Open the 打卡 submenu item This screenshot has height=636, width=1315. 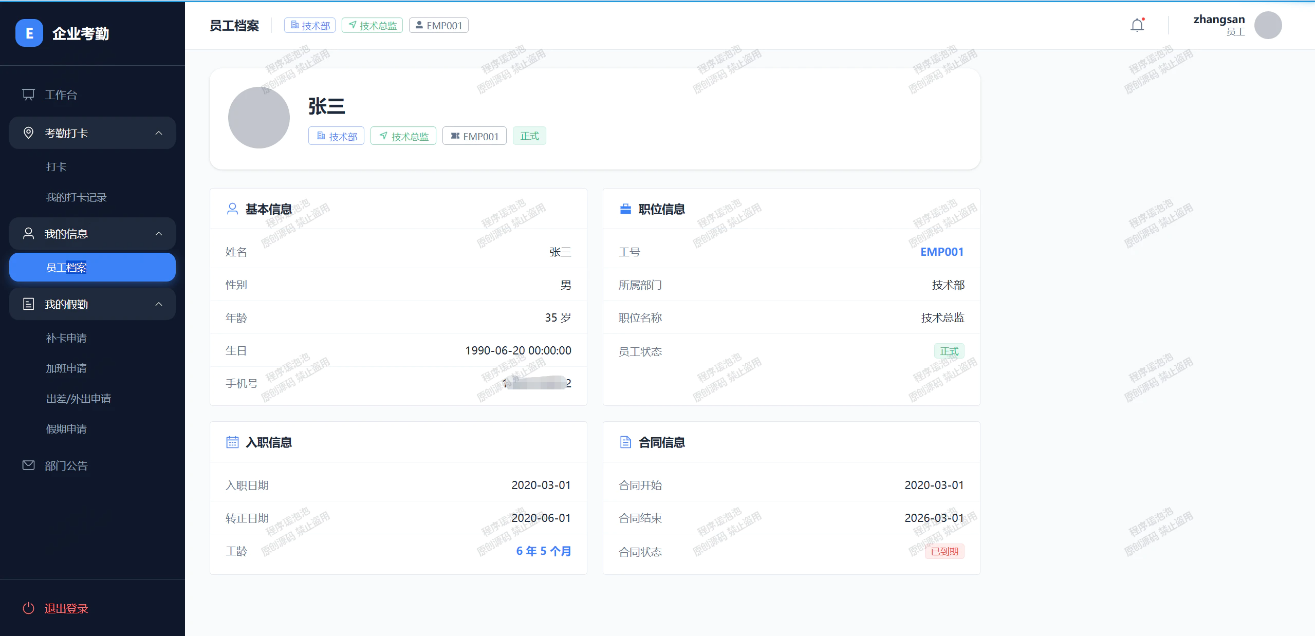92,167
